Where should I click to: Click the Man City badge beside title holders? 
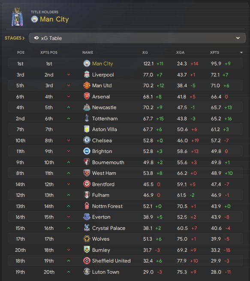(x=34, y=19)
